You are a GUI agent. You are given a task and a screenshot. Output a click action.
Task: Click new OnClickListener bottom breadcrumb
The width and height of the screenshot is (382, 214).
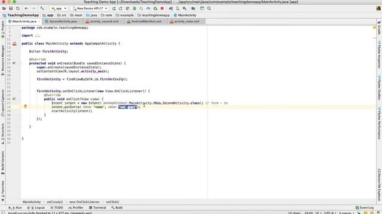click(x=84, y=202)
